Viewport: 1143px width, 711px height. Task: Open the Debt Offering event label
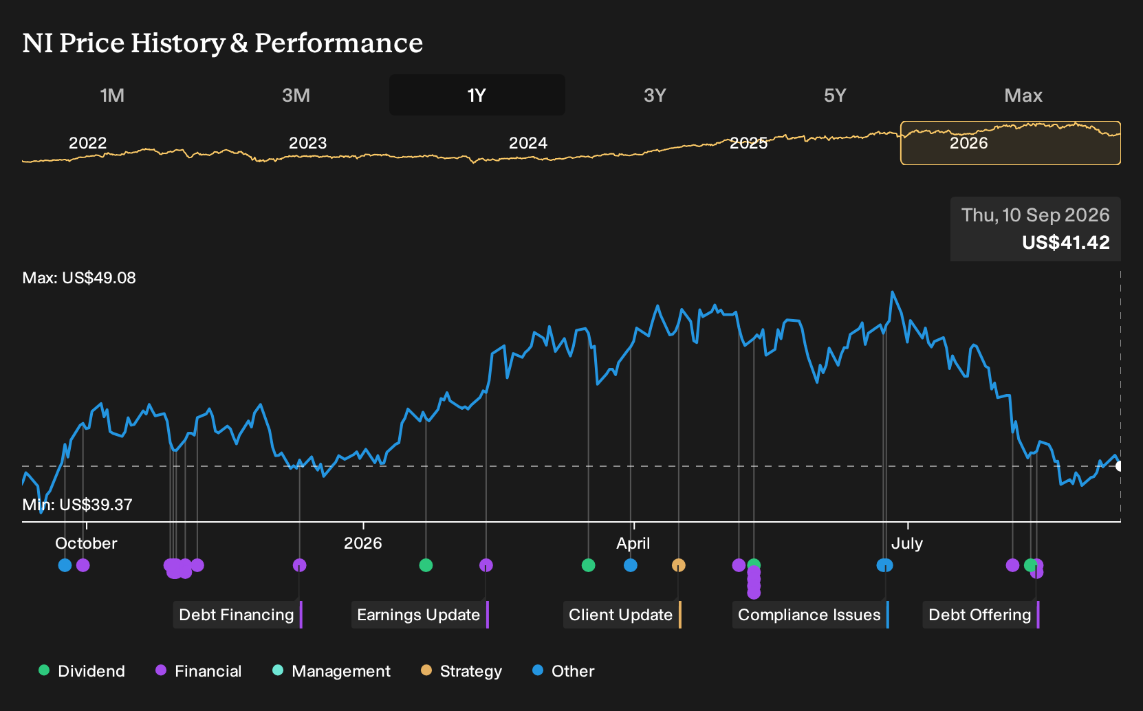(981, 615)
